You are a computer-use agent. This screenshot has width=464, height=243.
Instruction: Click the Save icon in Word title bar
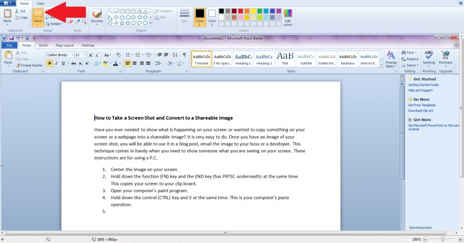[11, 38]
